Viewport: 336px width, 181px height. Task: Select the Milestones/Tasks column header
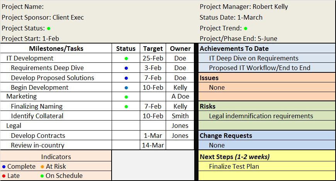point(56,49)
